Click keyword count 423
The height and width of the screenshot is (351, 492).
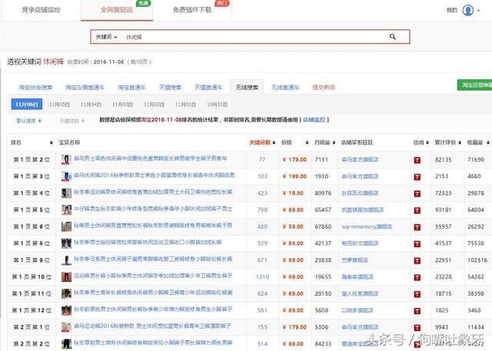coord(262,193)
